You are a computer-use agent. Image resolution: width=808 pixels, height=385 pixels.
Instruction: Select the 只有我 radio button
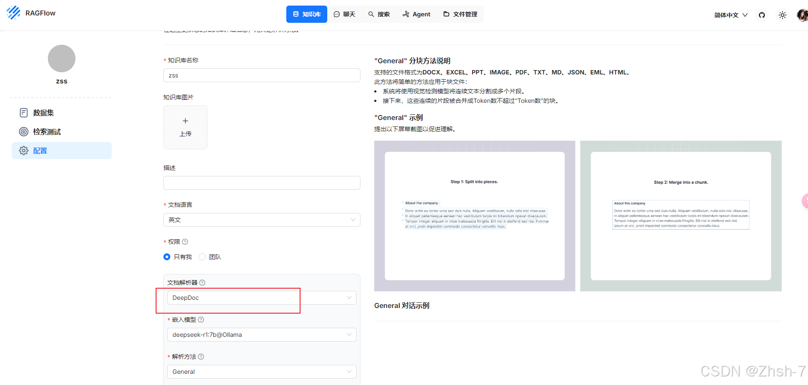167,257
